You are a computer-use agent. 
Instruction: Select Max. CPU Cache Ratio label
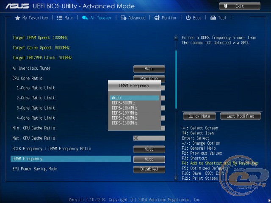click(34, 138)
